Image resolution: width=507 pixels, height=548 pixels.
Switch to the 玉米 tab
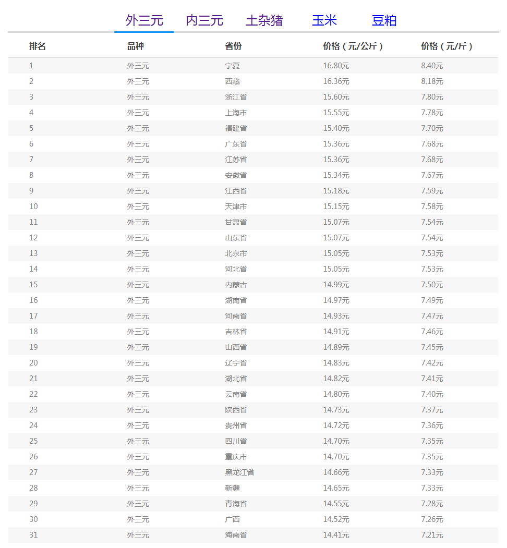(x=324, y=20)
